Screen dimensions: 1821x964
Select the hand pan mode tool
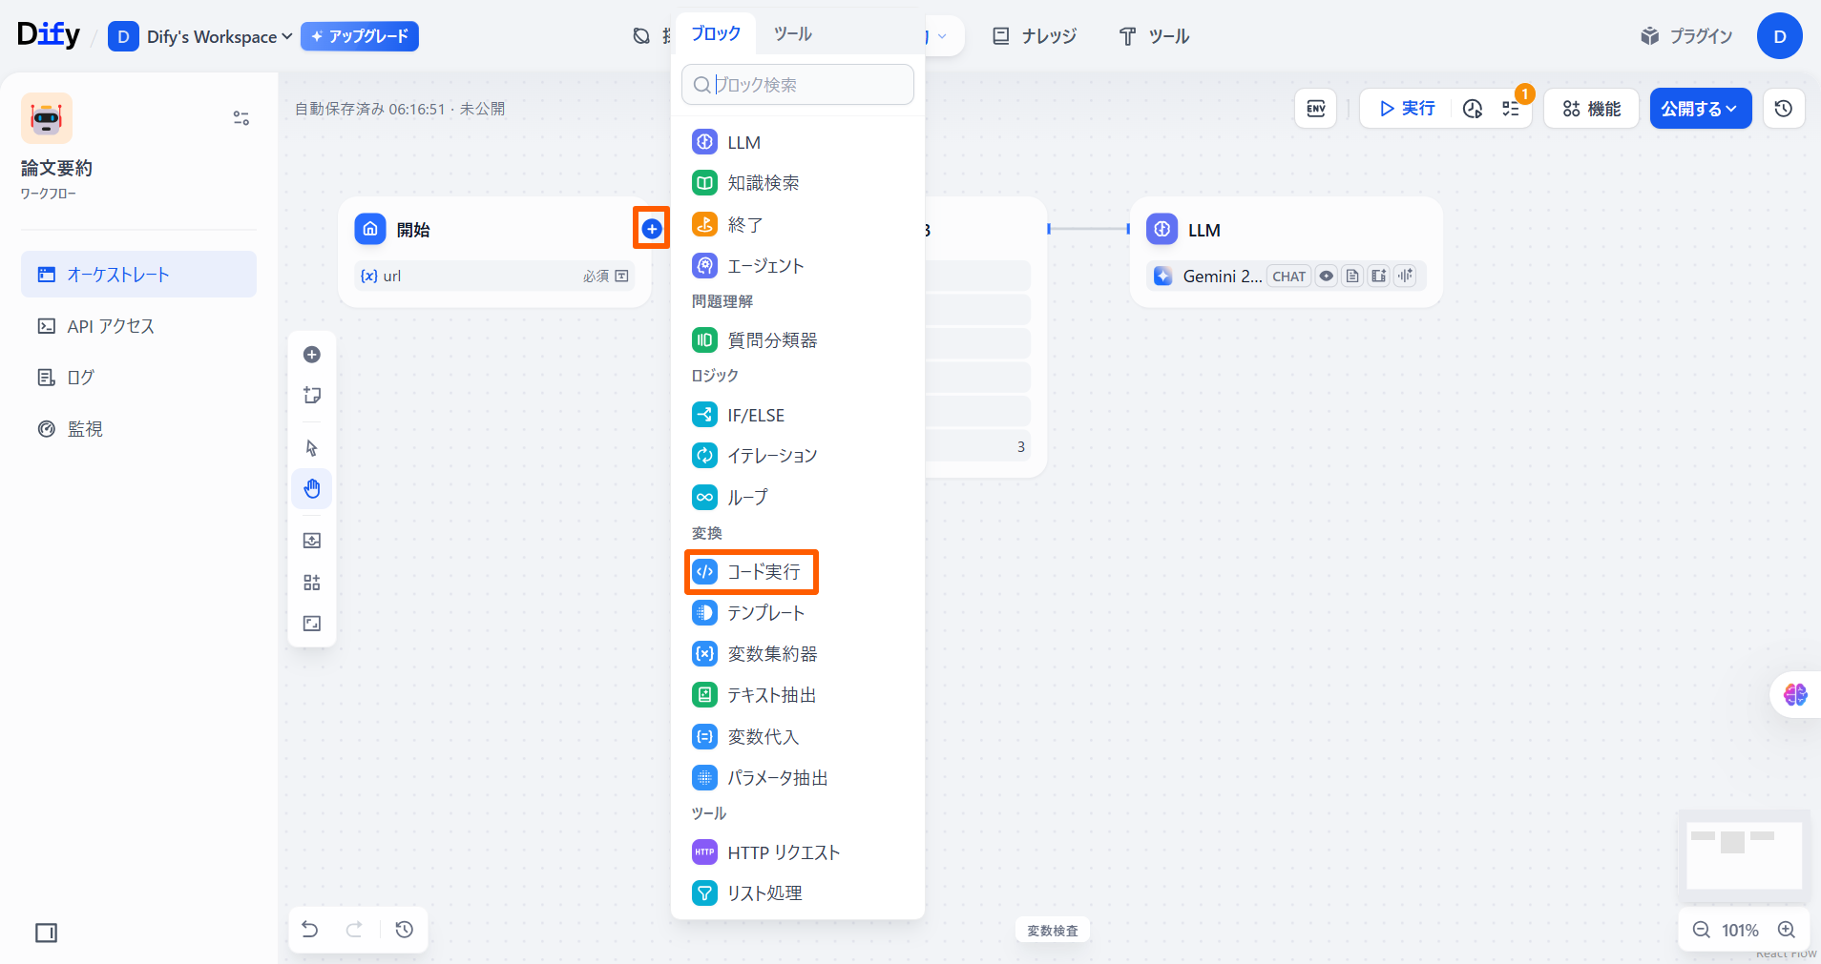(x=312, y=489)
